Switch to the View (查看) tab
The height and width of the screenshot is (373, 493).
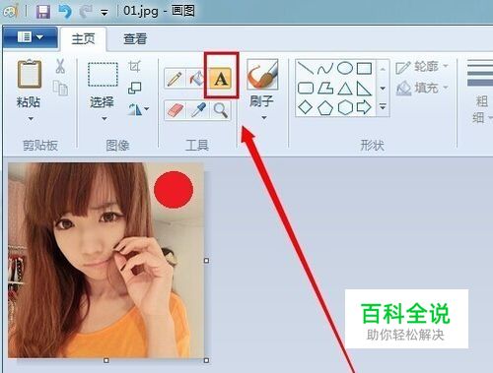[x=135, y=39]
